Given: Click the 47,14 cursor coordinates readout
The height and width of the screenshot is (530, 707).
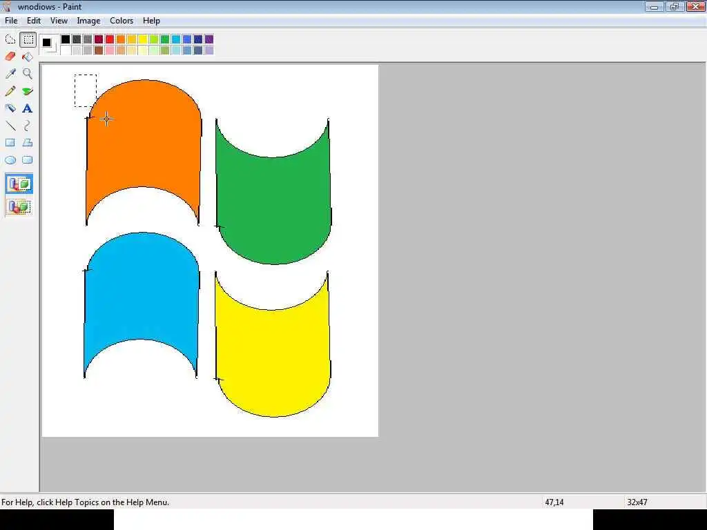Looking at the screenshot, I should coord(554,502).
